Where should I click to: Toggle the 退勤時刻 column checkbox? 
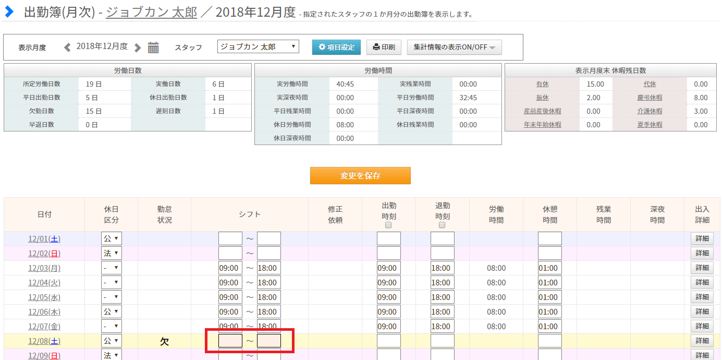point(442,225)
